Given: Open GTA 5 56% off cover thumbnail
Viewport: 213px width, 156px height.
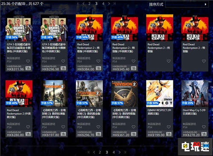Looking at the screenshot, I should [x=19, y=28].
